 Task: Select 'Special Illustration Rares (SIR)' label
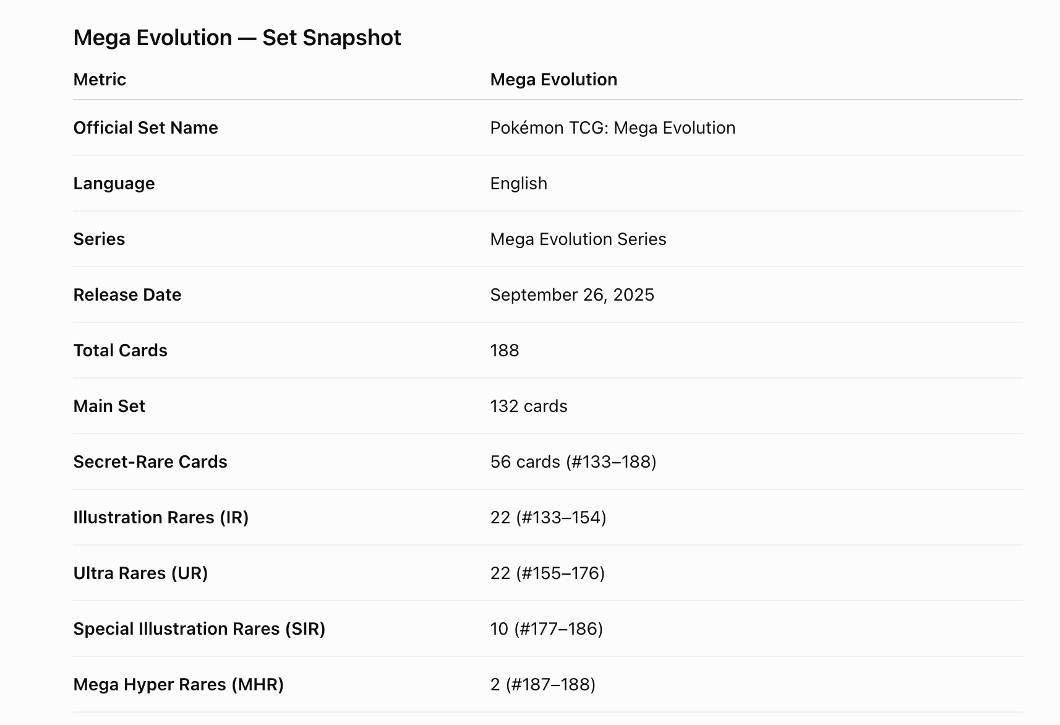[x=199, y=629]
